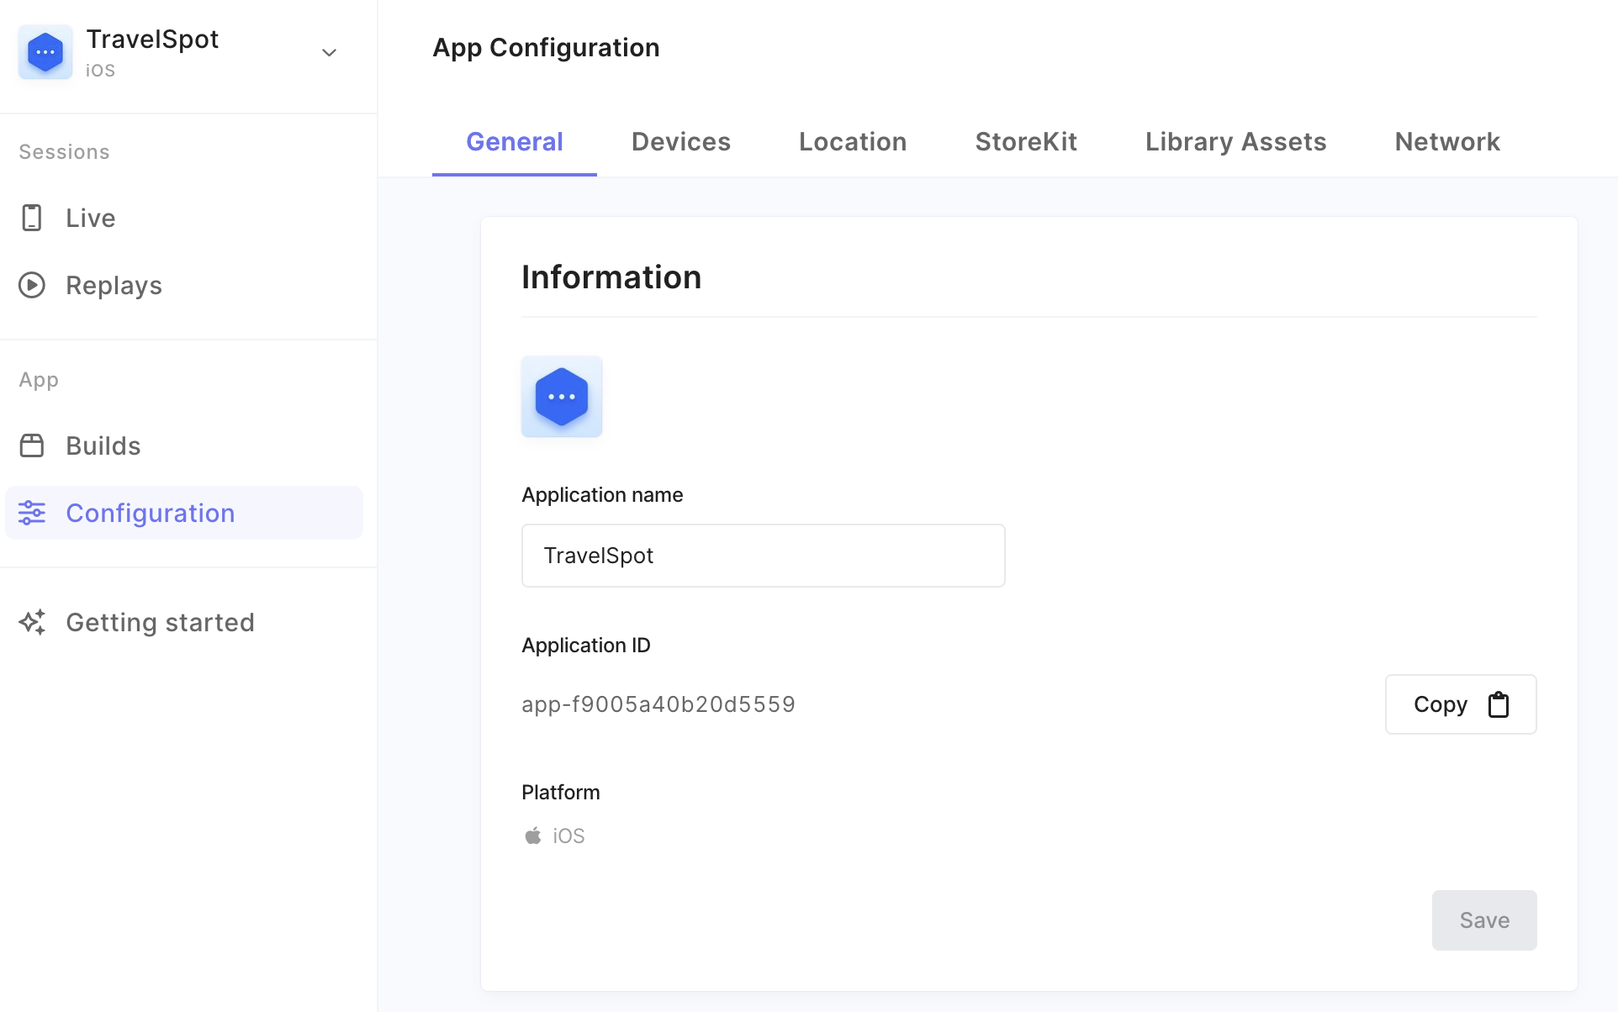Expand the TravelSpot app switcher chevron
This screenshot has width=1618, height=1012.
coord(330,52)
